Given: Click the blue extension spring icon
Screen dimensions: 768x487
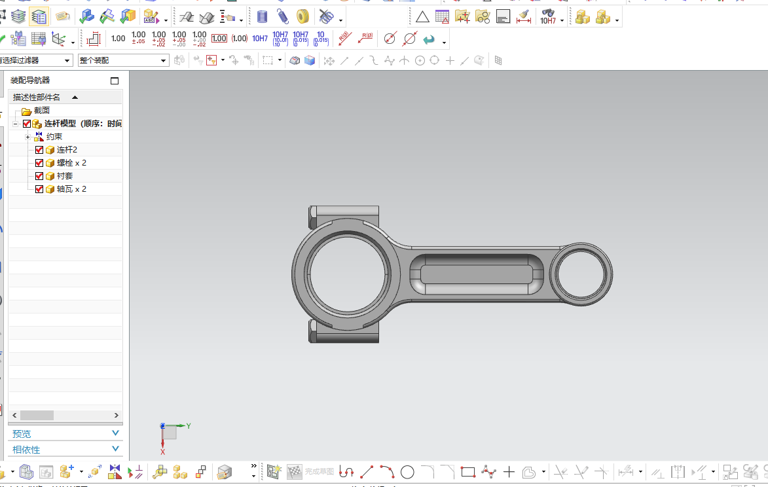Looking at the screenshot, I should 283,17.
